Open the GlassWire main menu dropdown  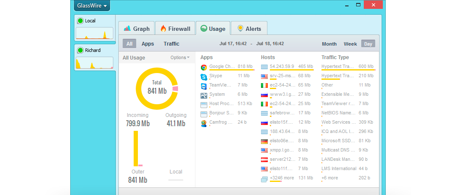92,6
